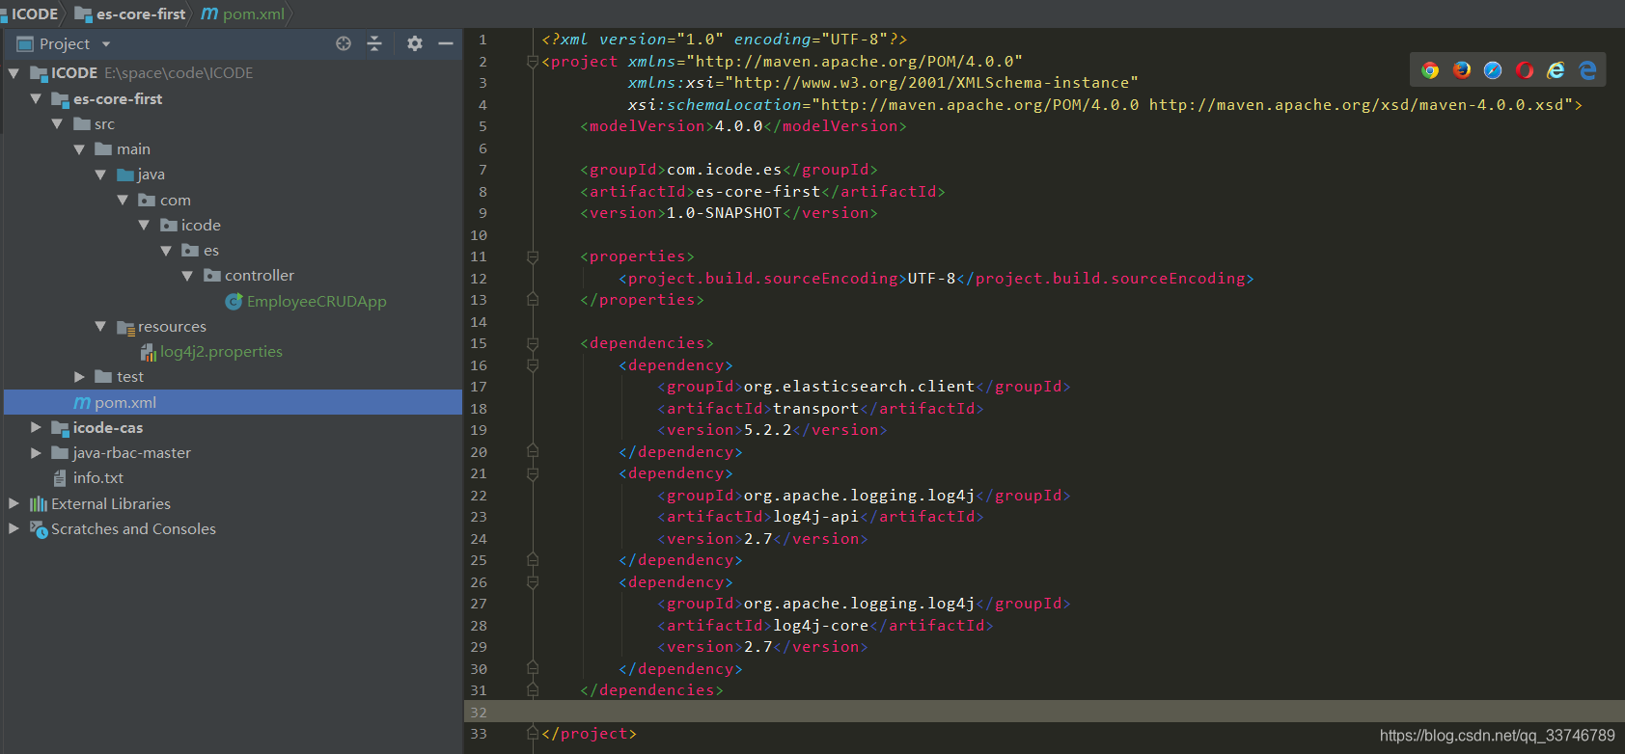Collapse the controller package
This screenshot has height=754, width=1625.
pos(187,276)
